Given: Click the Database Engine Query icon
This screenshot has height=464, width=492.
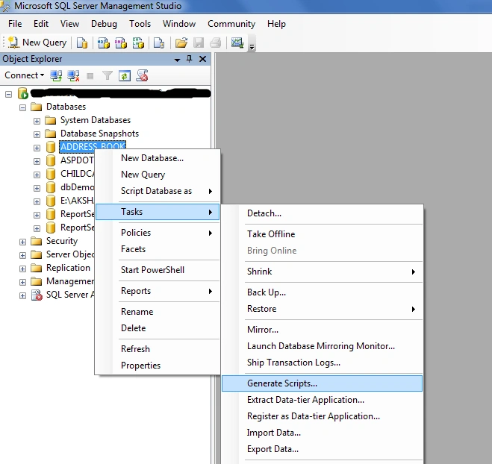Looking at the screenshot, I should coord(82,43).
